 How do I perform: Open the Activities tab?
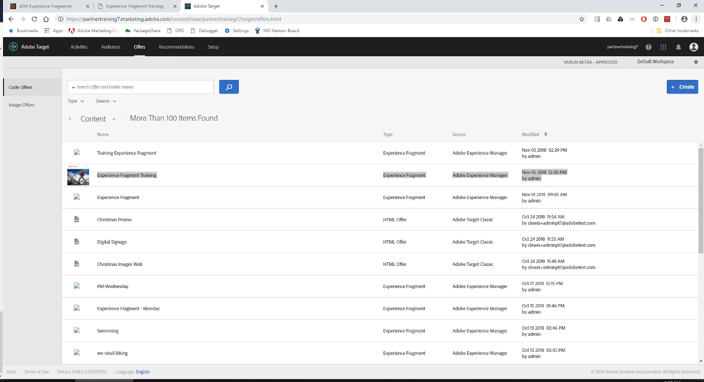[x=79, y=47]
